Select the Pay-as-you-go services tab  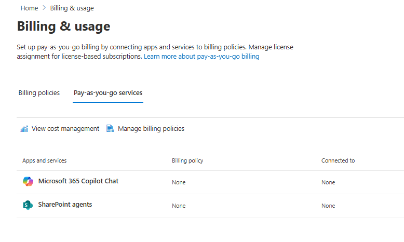[x=108, y=93]
